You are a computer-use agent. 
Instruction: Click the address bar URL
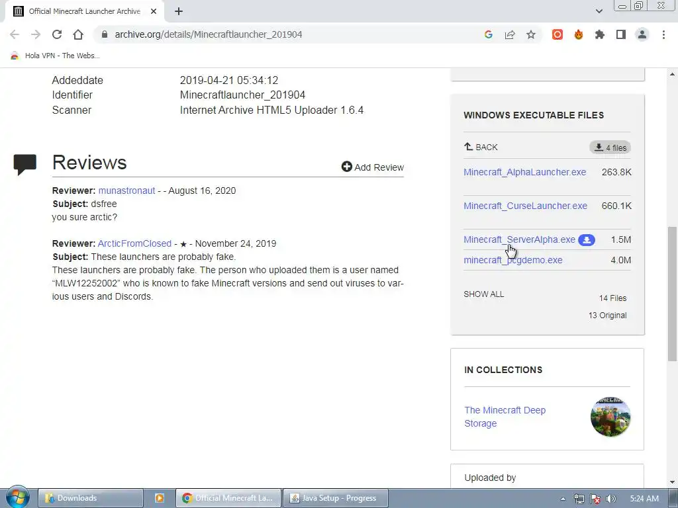coord(209,34)
